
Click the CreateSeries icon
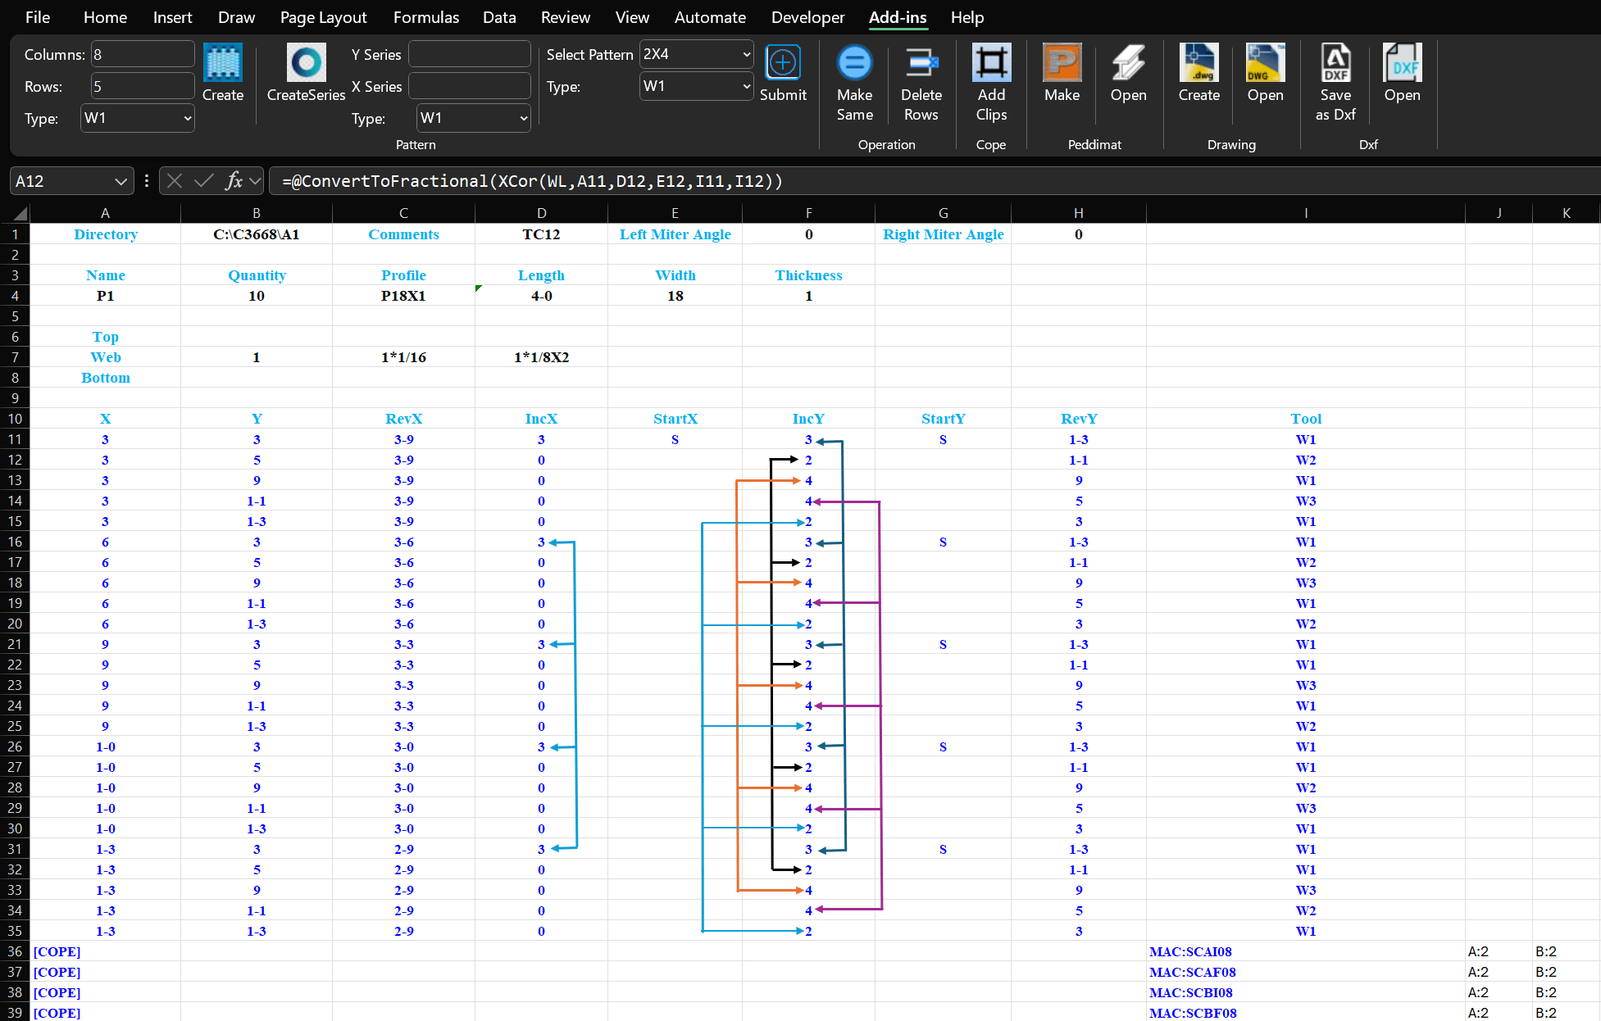click(306, 63)
